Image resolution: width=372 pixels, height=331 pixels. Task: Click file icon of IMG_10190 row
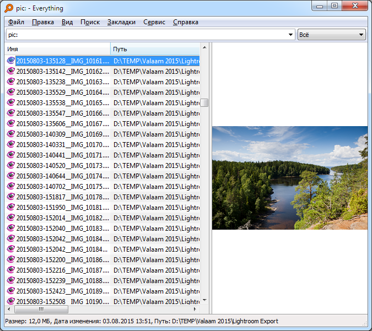pos(10,301)
